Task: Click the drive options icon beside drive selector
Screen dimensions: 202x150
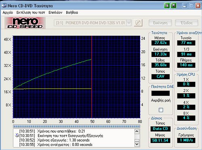Action: [138, 23]
